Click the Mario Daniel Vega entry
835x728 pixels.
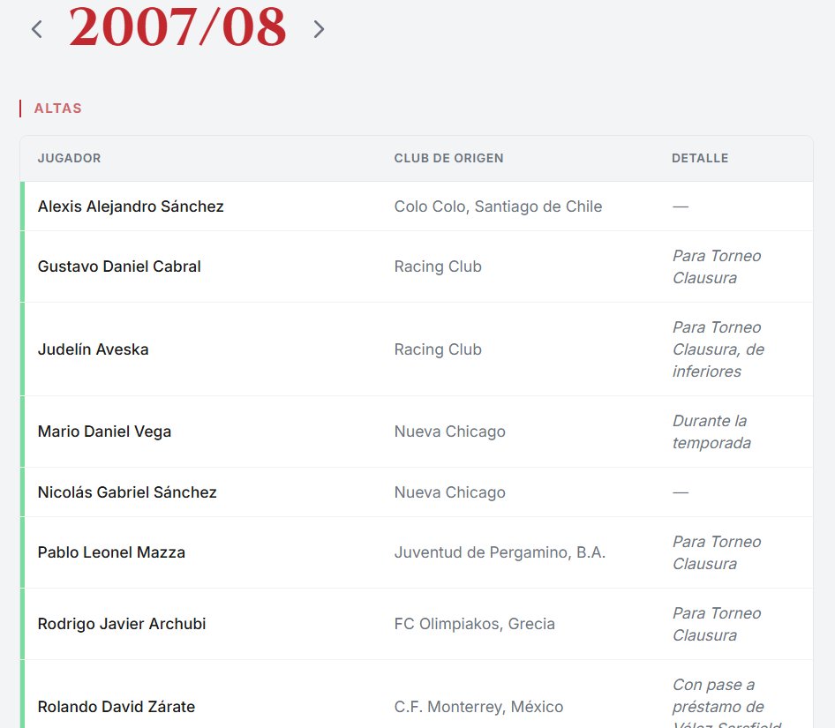point(104,432)
